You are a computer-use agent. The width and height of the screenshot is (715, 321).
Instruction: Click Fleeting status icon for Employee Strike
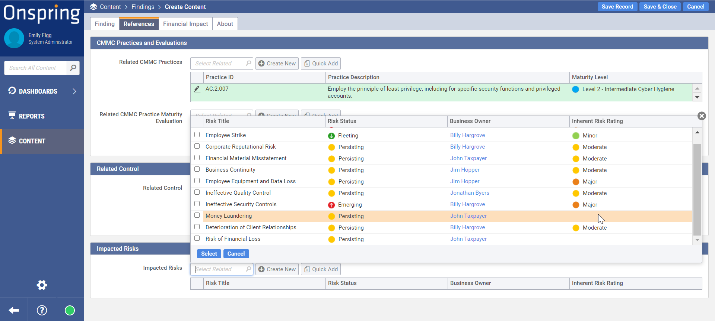point(331,136)
